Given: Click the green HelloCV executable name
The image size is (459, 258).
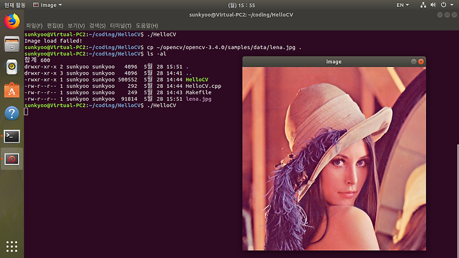Looking at the screenshot, I should (197, 80).
